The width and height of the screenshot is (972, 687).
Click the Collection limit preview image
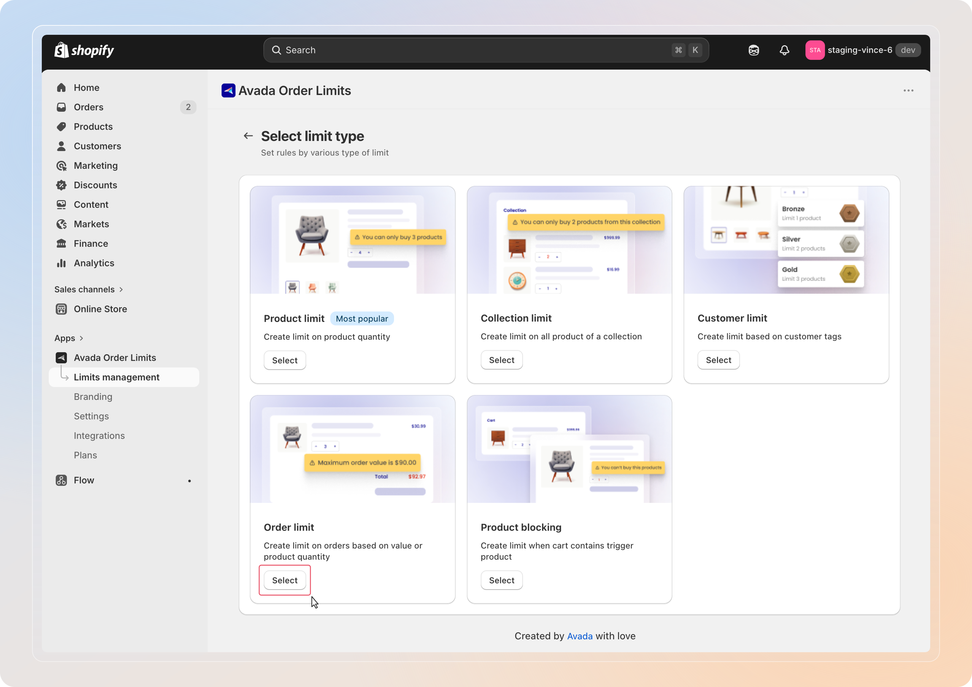[569, 240]
